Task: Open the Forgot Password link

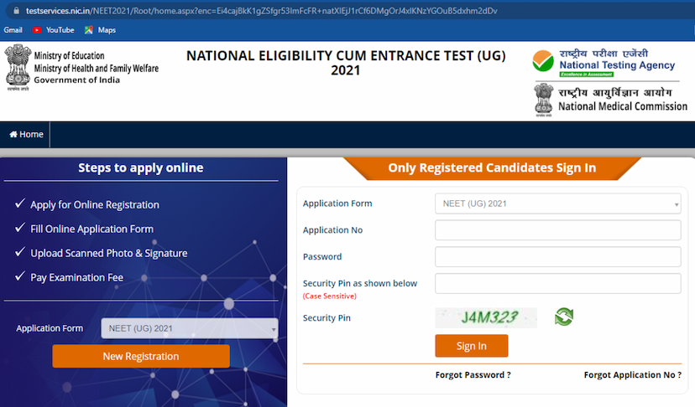Action: (473, 374)
